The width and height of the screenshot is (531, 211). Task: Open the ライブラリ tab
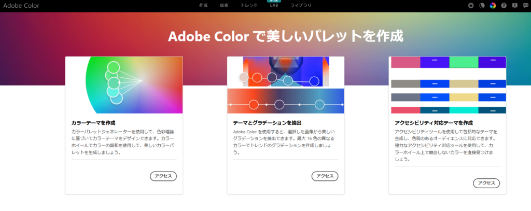301,5
